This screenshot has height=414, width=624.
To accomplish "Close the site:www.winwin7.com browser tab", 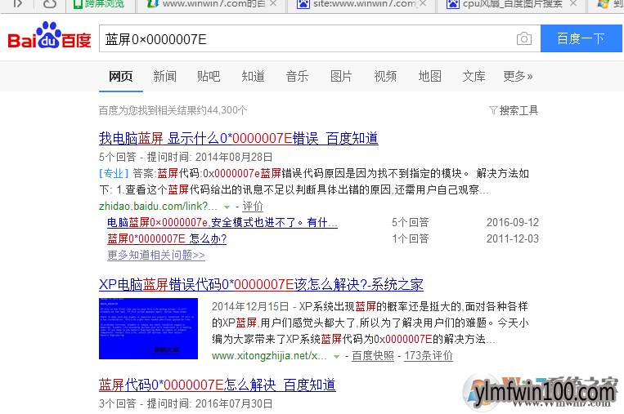I will [x=423, y=3].
